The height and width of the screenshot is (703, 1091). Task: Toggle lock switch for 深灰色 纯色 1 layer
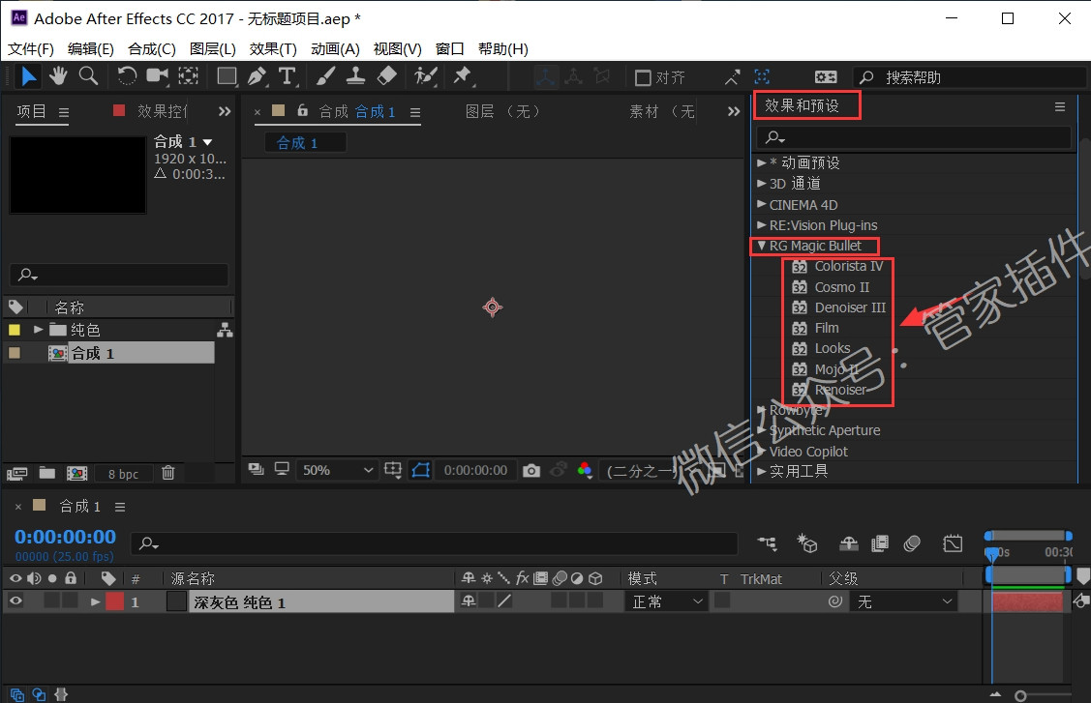[71, 601]
